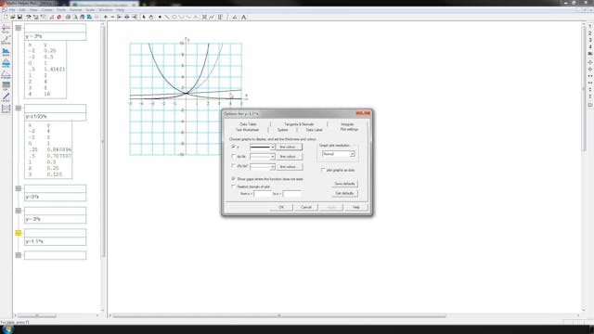Click the matrix brackets sidebar icon

(x=6, y=109)
